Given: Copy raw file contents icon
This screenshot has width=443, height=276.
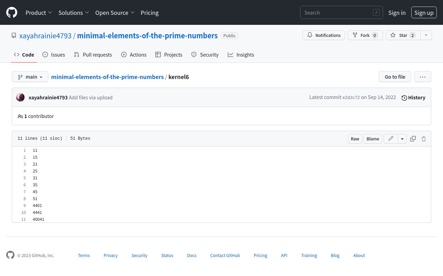Looking at the screenshot, I should point(413,139).
